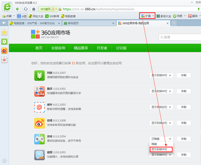Open the 网址大全 bookmark
The height and width of the screenshot is (165, 201).
pos(36,16)
